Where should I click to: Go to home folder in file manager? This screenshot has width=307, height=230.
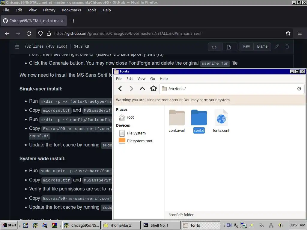point(153,89)
